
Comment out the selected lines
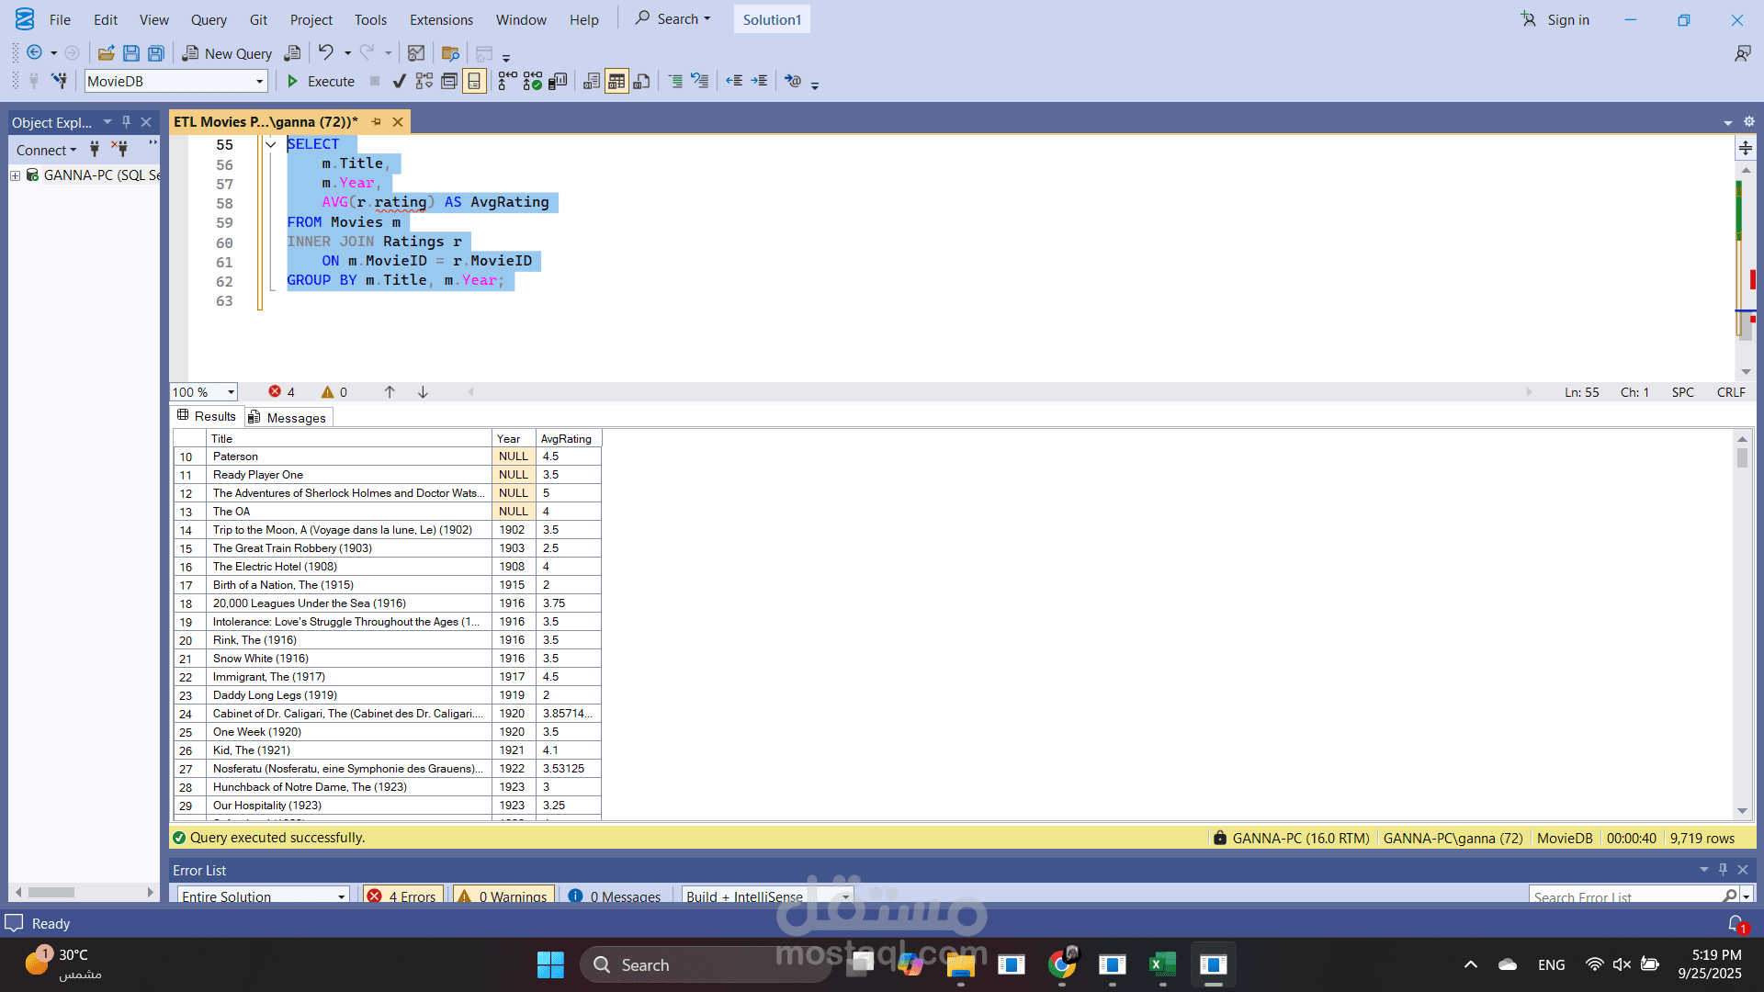[x=675, y=82]
